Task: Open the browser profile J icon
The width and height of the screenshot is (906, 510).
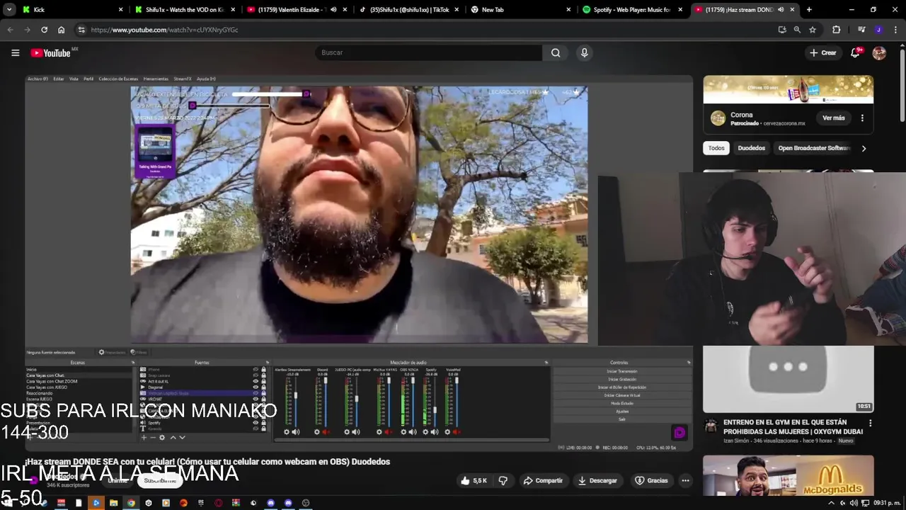Action: pyautogui.click(x=878, y=30)
